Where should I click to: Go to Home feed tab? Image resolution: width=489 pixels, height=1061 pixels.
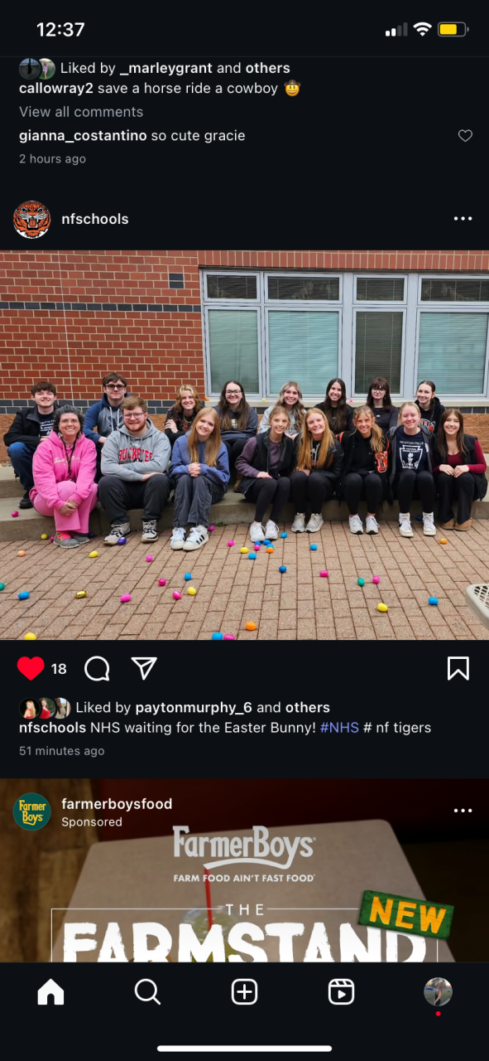(50, 991)
